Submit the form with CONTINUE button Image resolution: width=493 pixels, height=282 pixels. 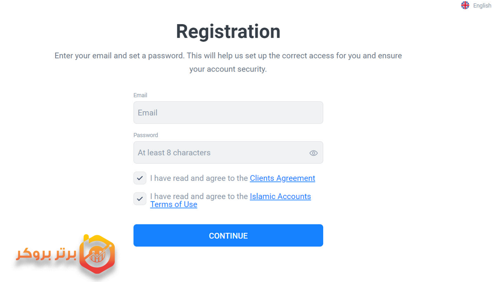(228, 235)
